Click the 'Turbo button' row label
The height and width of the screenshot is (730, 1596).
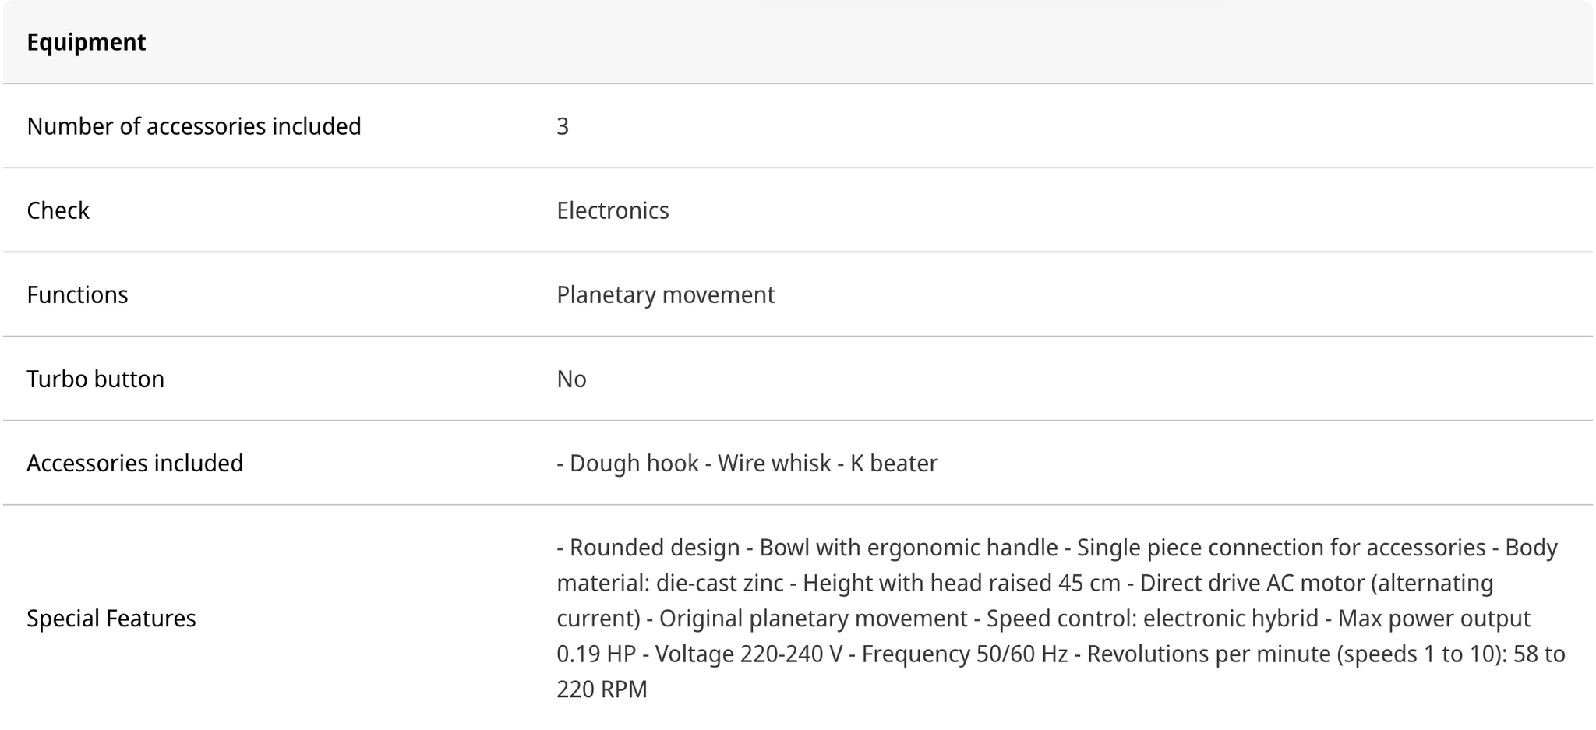pyautogui.click(x=95, y=379)
